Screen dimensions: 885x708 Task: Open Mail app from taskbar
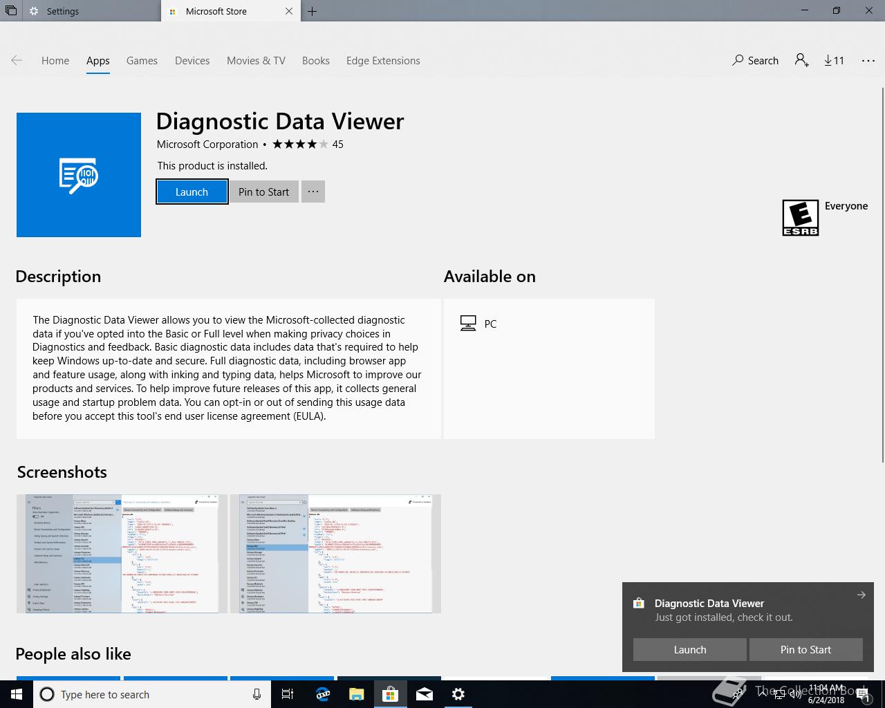(425, 694)
